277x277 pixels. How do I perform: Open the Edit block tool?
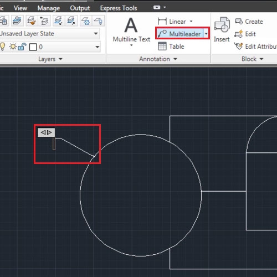[x=239, y=34]
